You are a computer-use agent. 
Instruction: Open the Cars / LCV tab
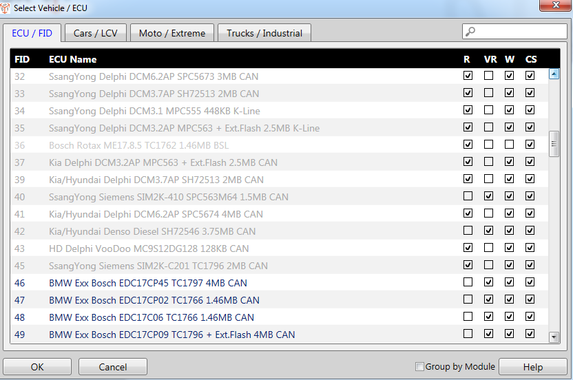pos(95,33)
